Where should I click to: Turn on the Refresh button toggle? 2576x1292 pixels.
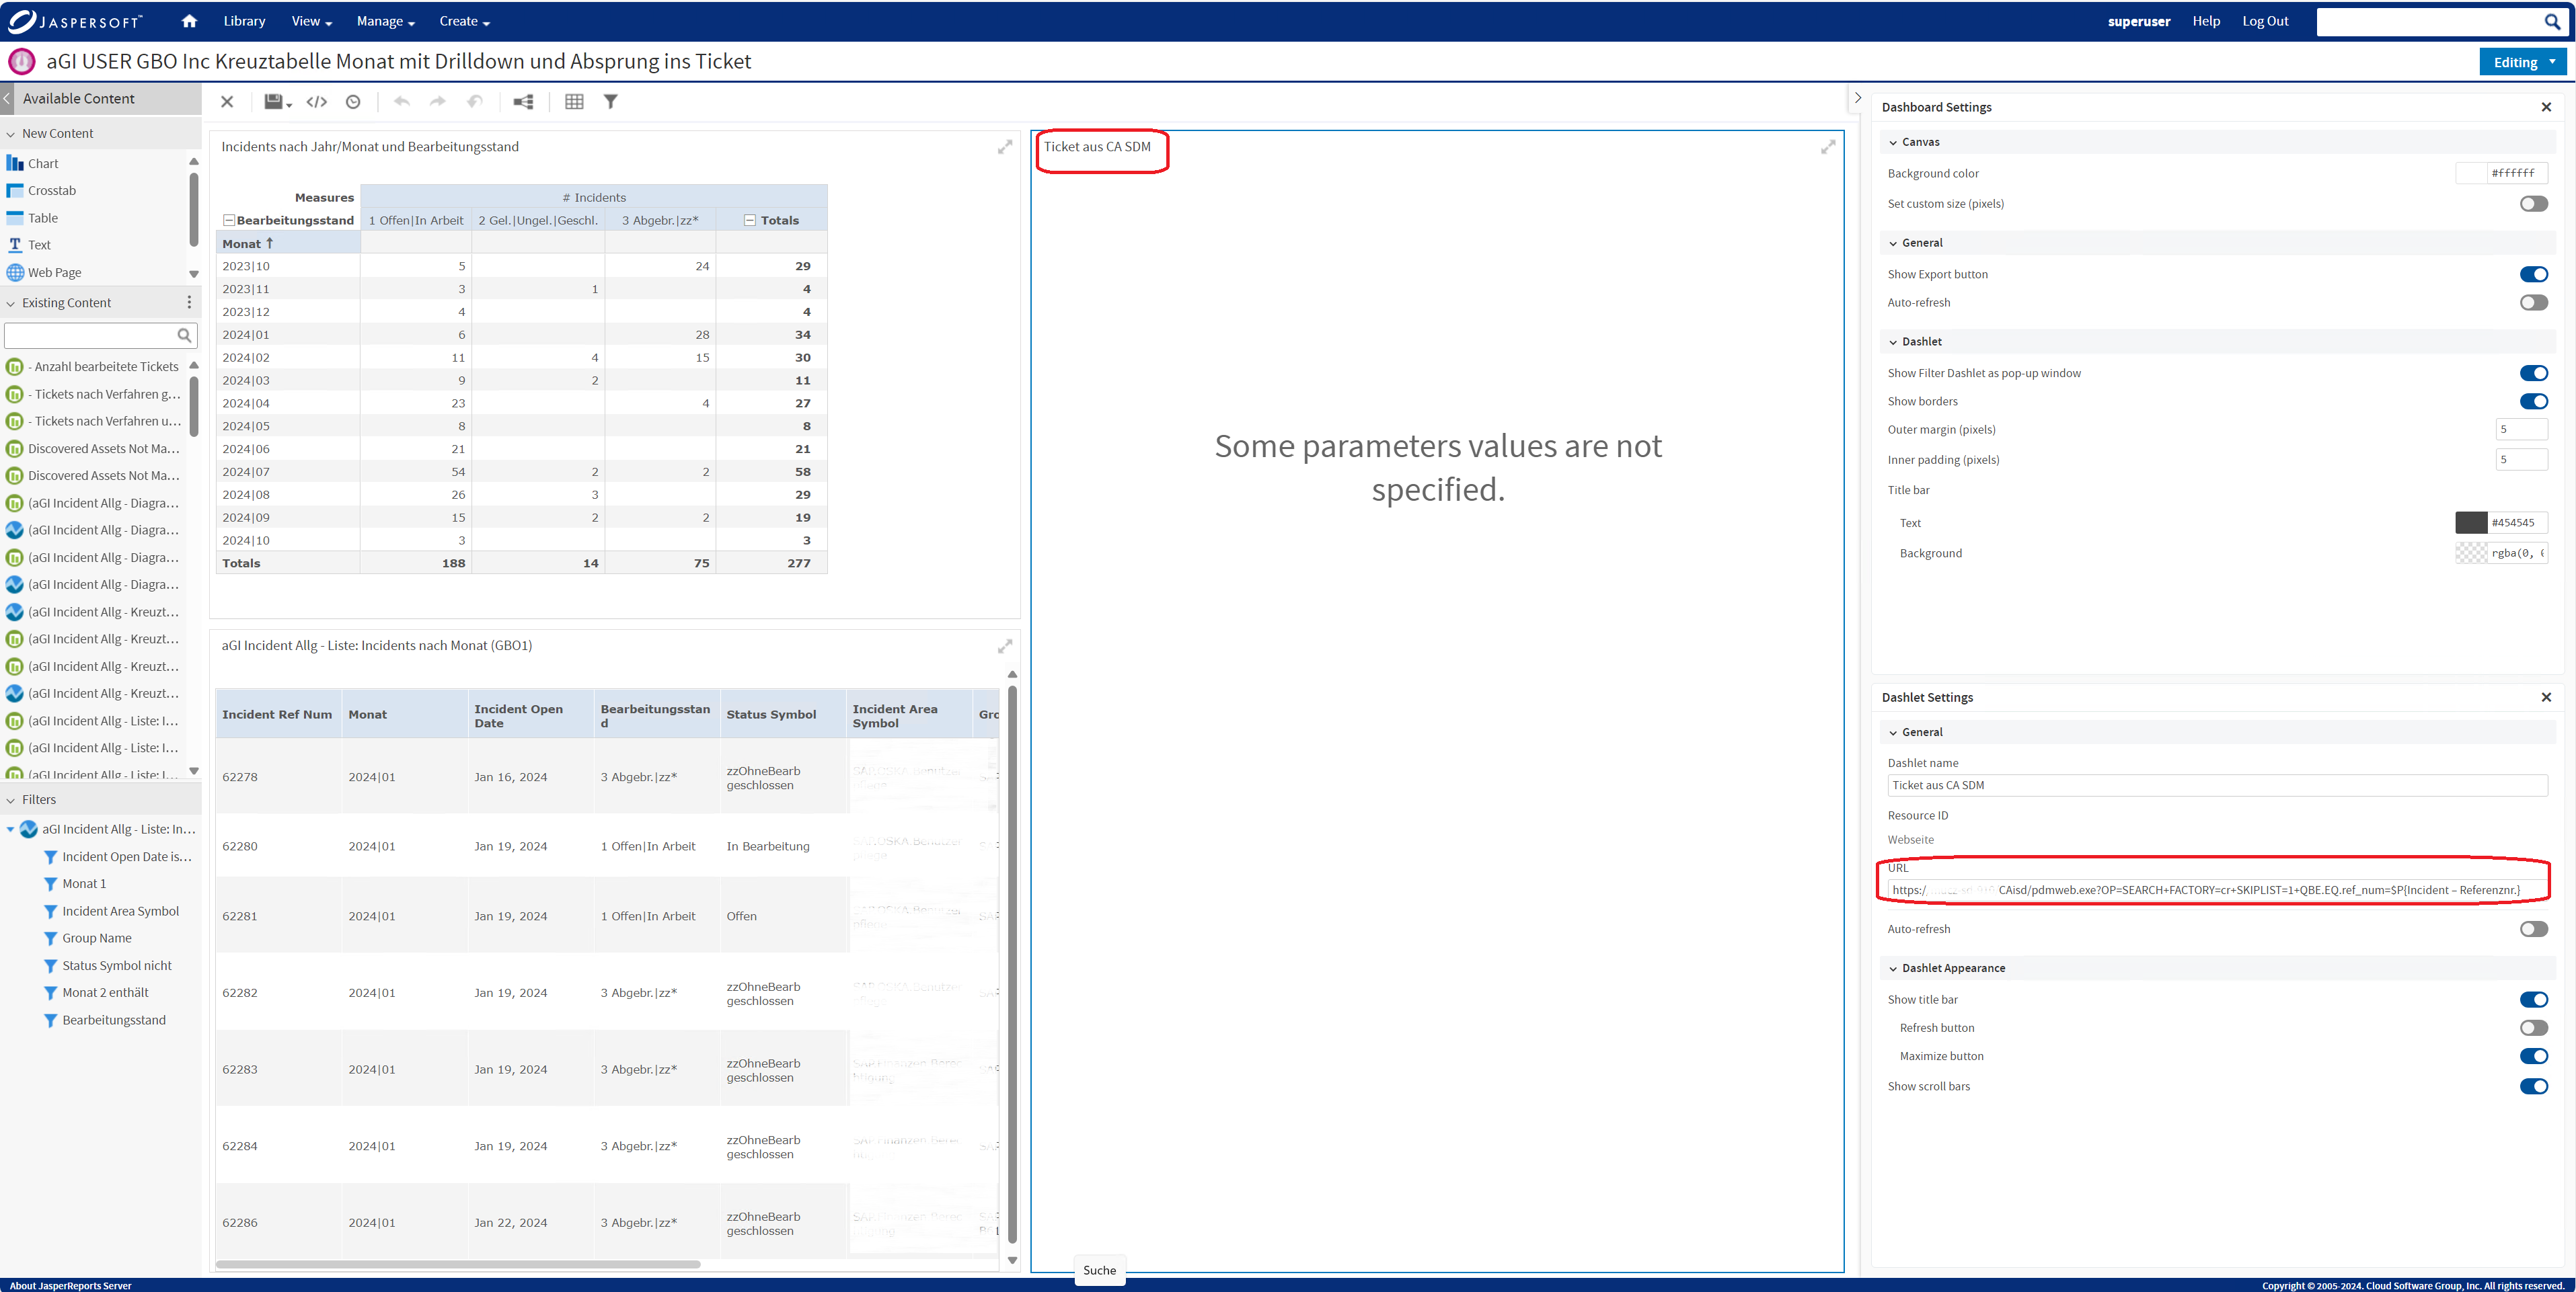click(2533, 1027)
